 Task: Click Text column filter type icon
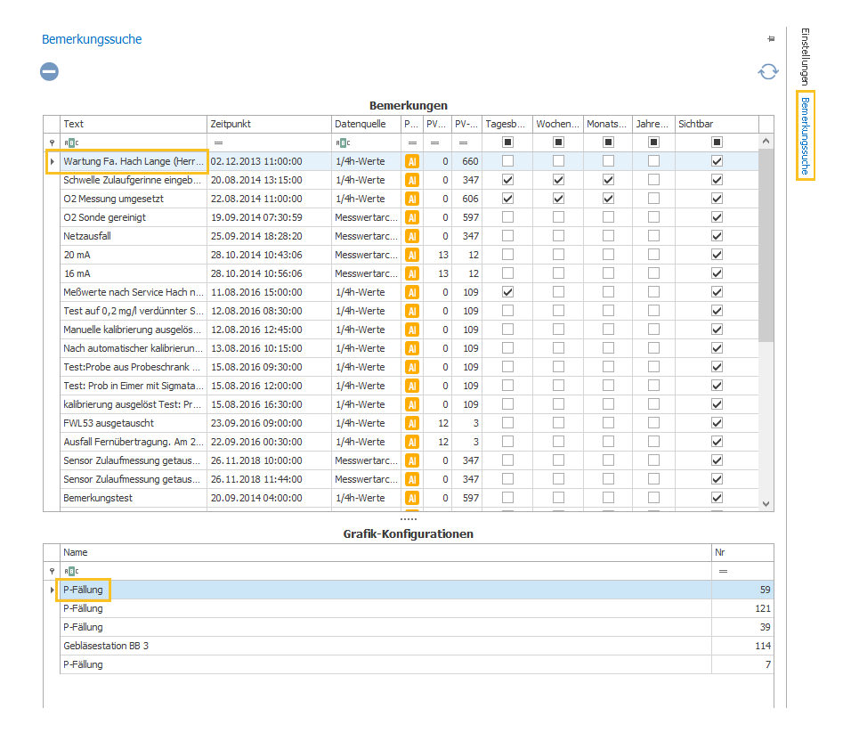[x=71, y=142]
